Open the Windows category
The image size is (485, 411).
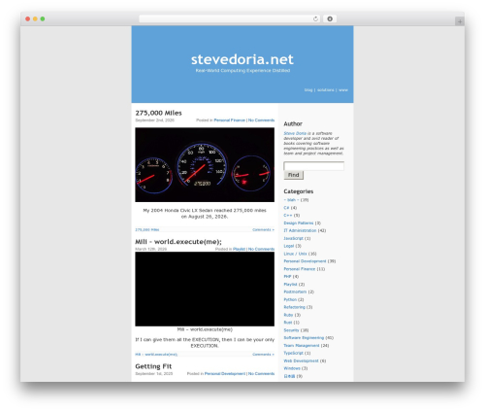coord(292,368)
